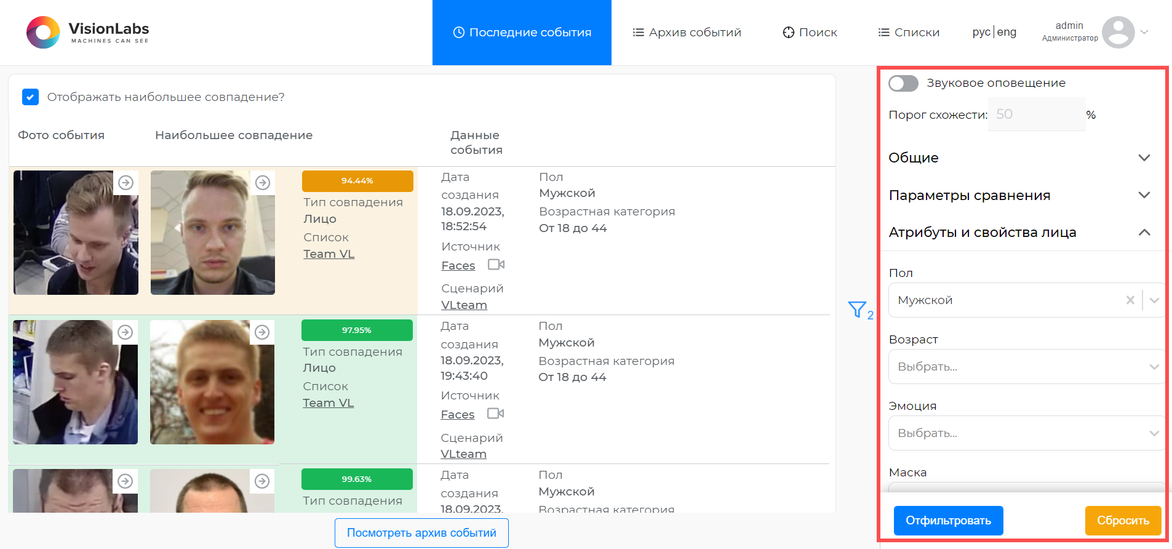
Task: Click camera icon next to Faces at 19:43:40
Action: (495, 414)
